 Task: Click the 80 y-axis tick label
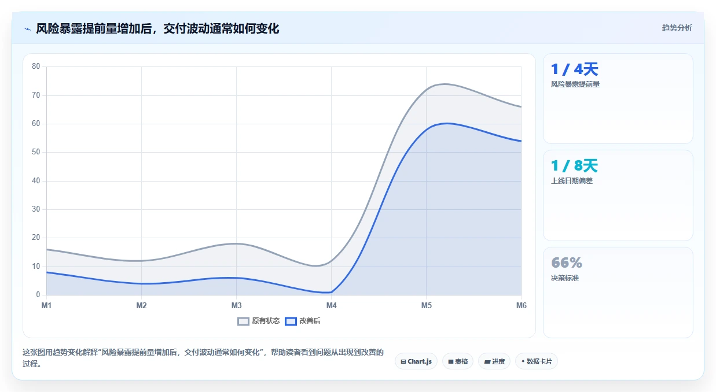coord(36,66)
